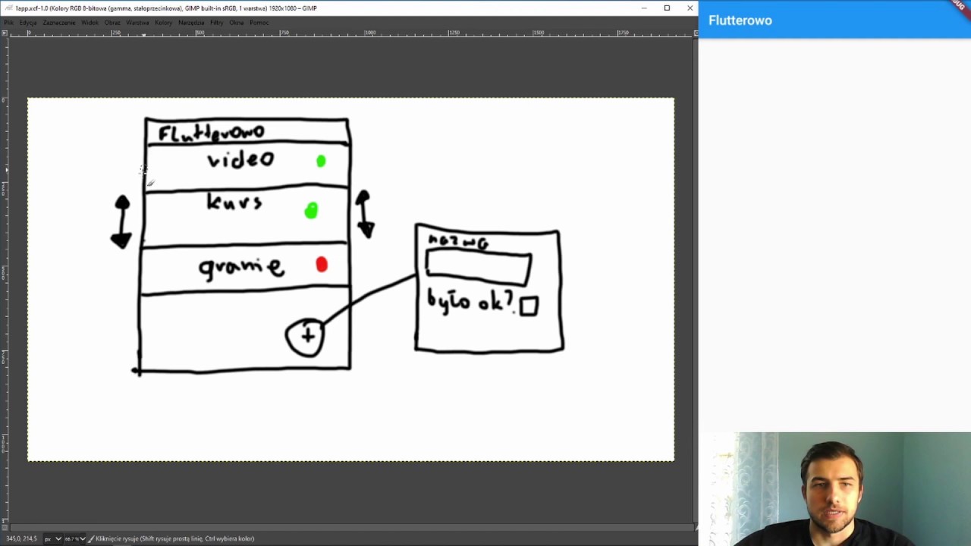Open the Edycja menu
Image resolution: width=971 pixels, height=546 pixels.
(x=28, y=23)
